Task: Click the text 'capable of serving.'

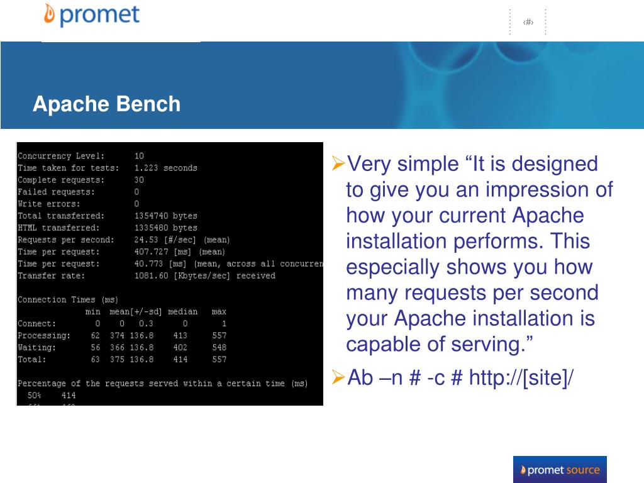Action: pos(440,344)
